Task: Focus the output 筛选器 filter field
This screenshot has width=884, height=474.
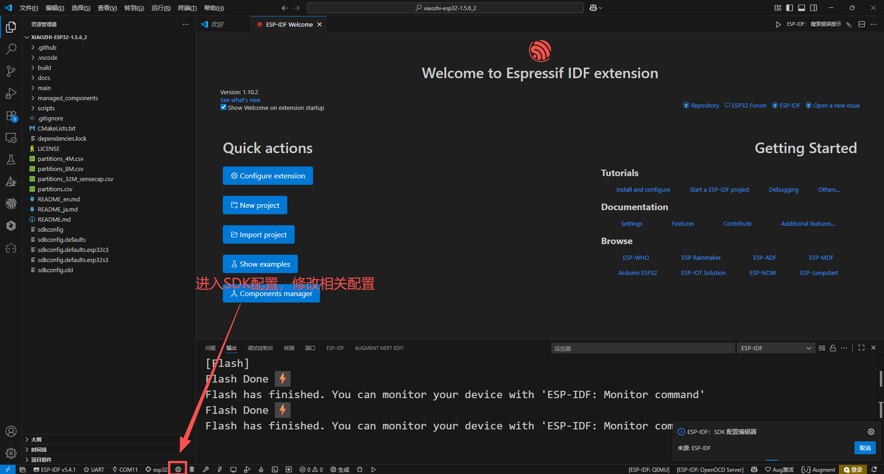Action: tap(643, 348)
